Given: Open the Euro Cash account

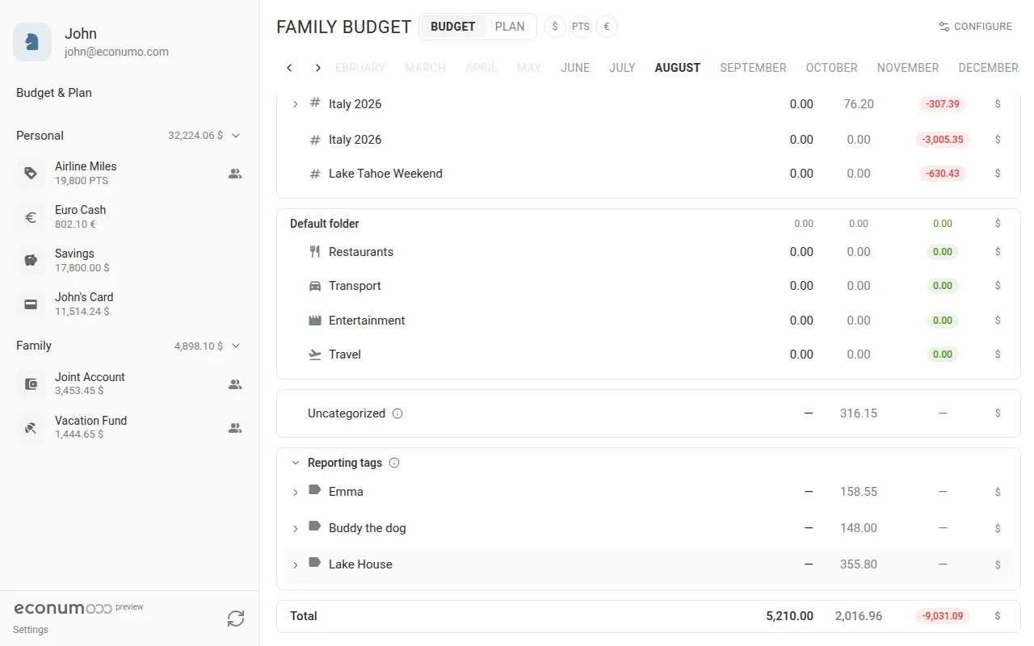Looking at the screenshot, I should (x=129, y=216).
